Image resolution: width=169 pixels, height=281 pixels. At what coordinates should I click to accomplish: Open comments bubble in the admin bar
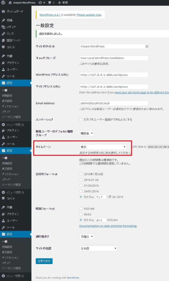coord(51,3)
